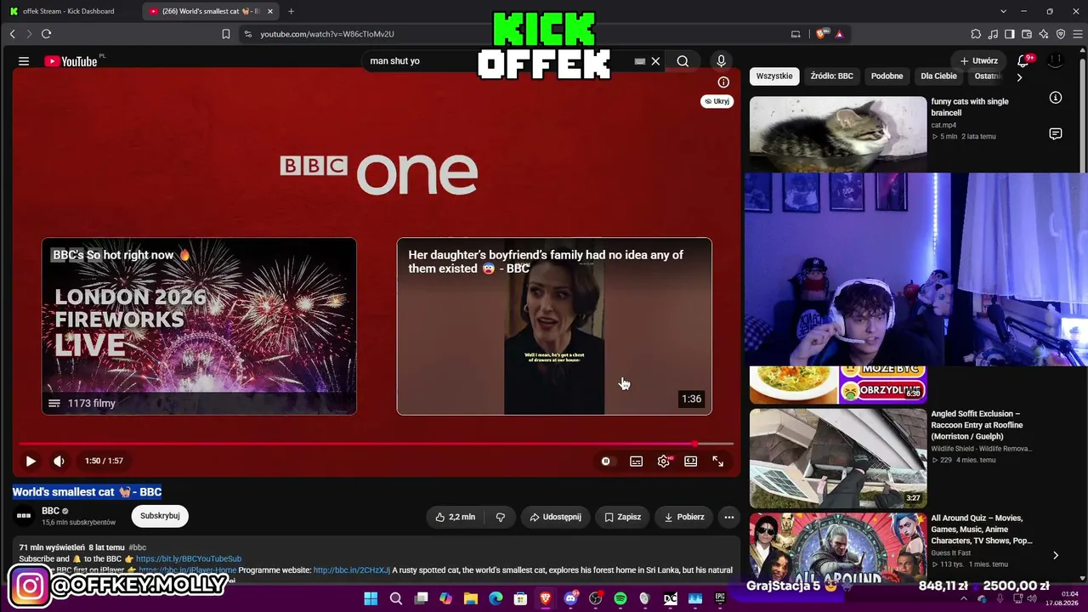
Task: Submit search with the magnifier button
Action: 683,61
